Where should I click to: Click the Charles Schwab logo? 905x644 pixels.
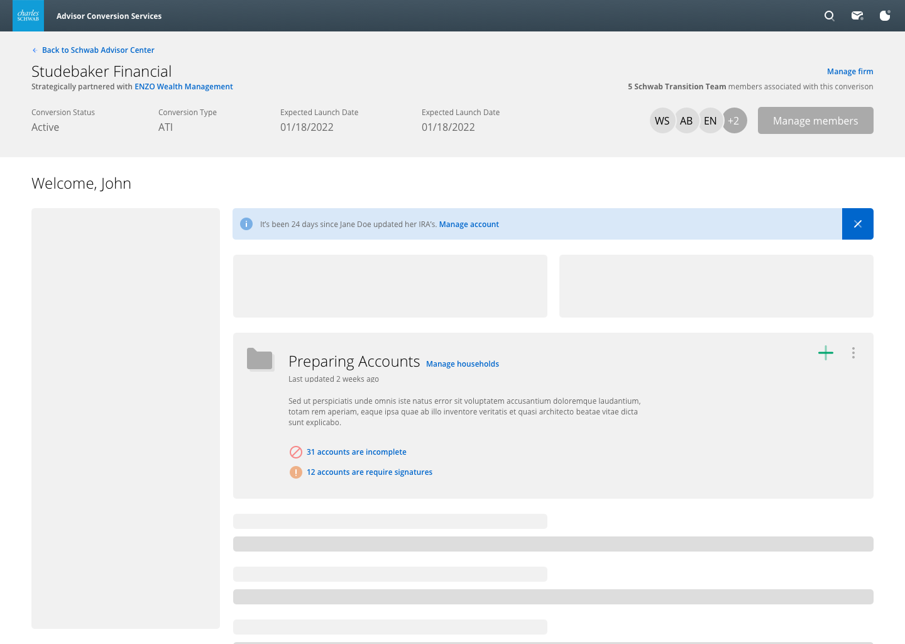(x=28, y=15)
